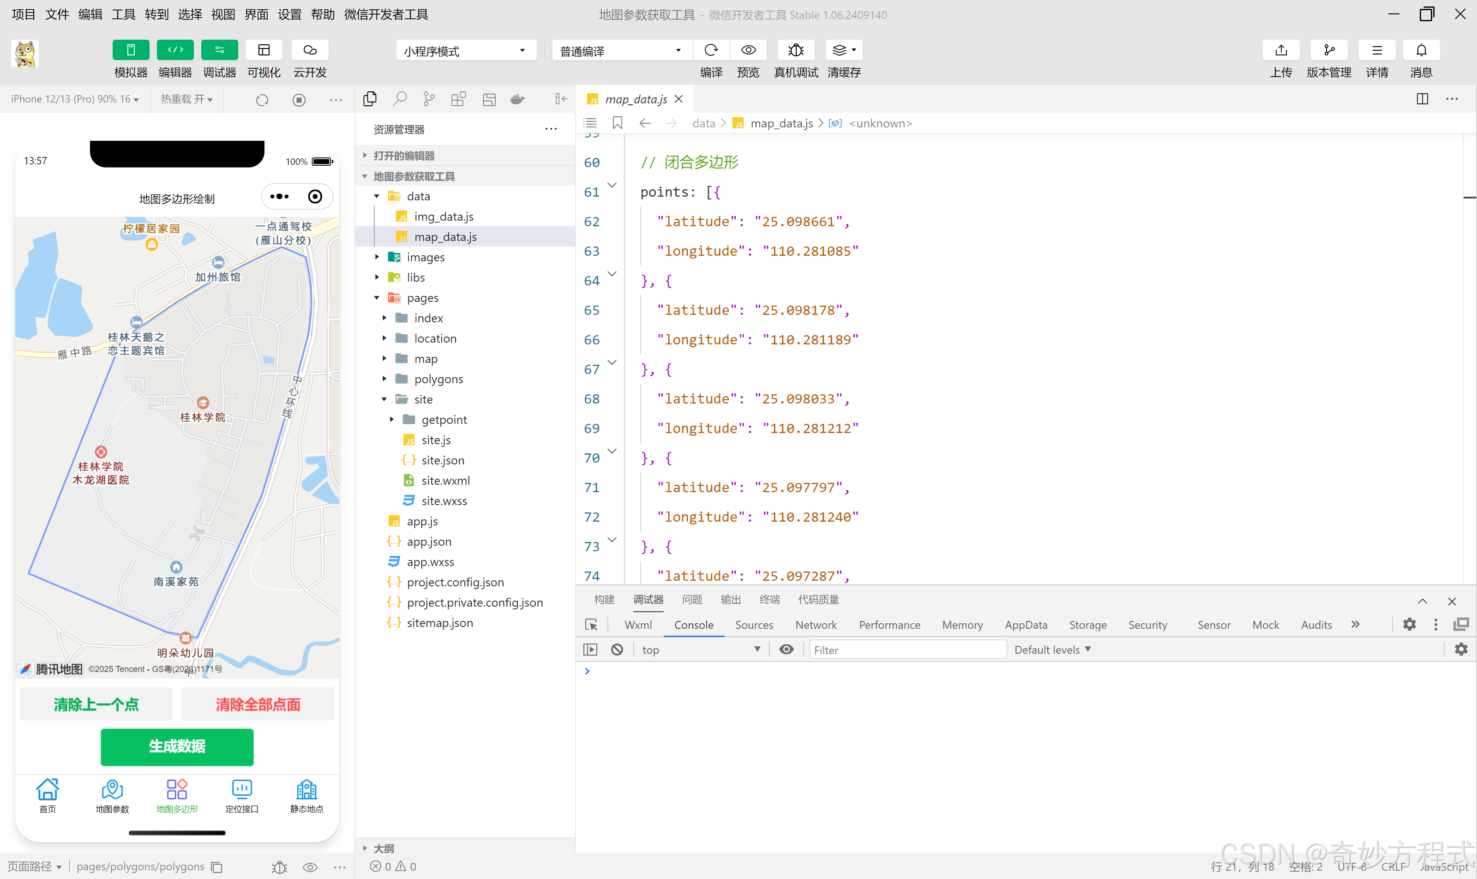Expand the images folder in explorer
The image size is (1477, 879).
pyautogui.click(x=425, y=257)
